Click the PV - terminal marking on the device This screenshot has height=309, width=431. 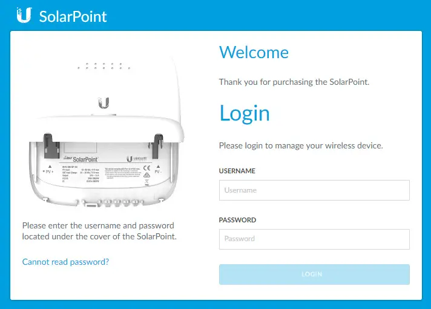point(157,171)
